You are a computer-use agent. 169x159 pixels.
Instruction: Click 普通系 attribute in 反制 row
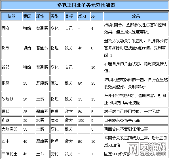tap(42, 48)
